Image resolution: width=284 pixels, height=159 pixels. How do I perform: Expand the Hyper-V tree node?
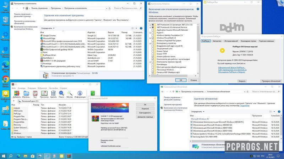150,33
